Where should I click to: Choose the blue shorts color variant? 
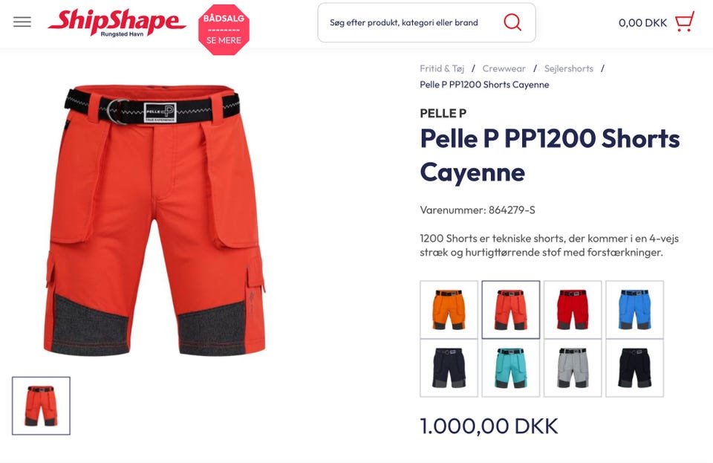634,310
